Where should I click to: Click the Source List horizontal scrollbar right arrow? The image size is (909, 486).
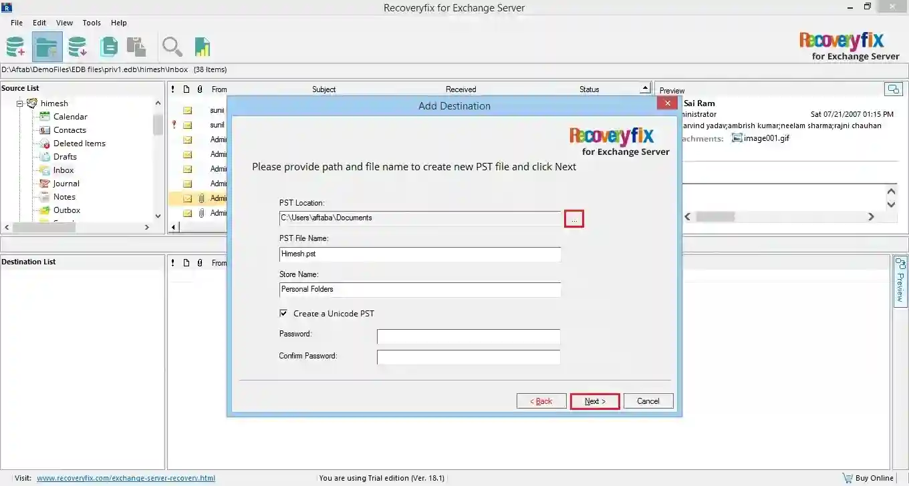[x=147, y=228]
